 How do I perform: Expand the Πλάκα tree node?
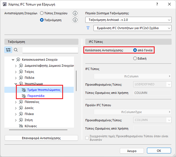point(16,114)
